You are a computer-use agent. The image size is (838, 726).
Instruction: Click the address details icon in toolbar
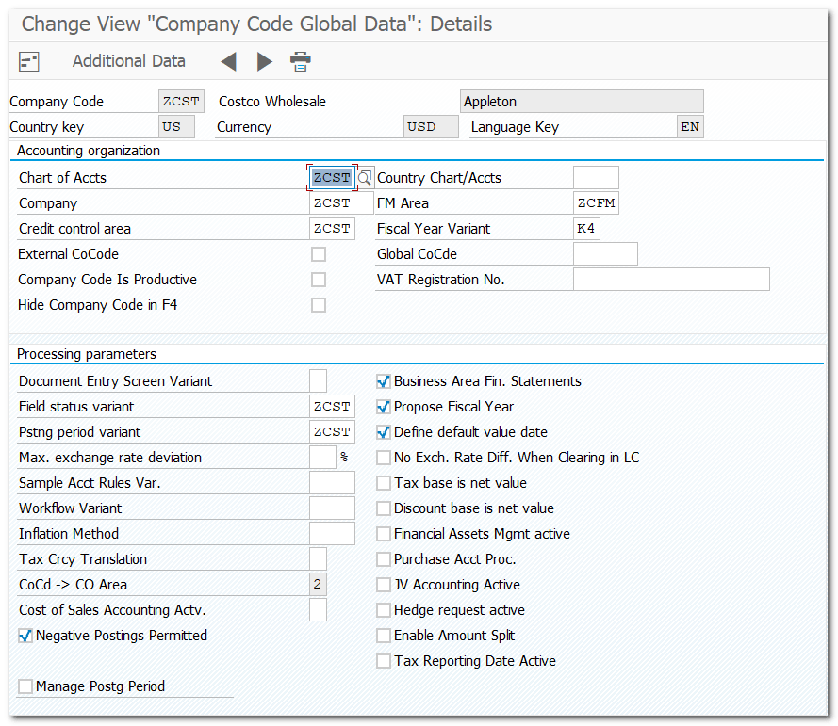click(29, 62)
